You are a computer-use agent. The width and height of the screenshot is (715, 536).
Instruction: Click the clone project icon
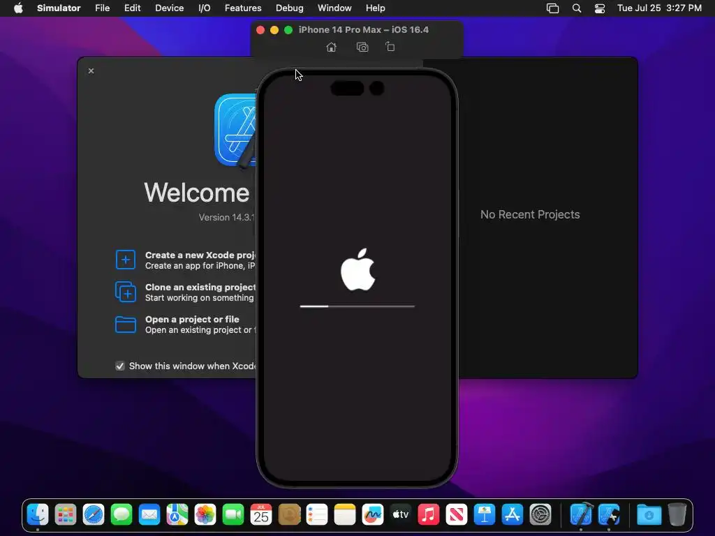pyautogui.click(x=126, y=292)
